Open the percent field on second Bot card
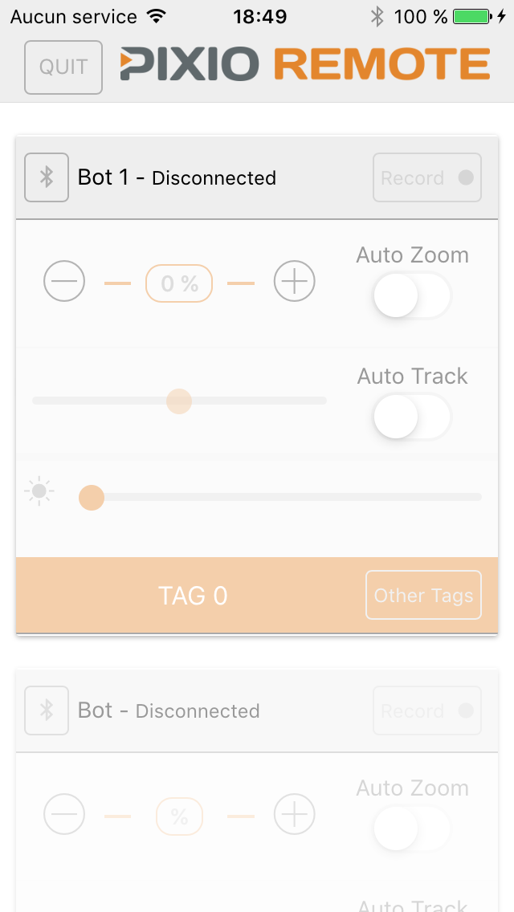The image size is (514, 912). 178,814
